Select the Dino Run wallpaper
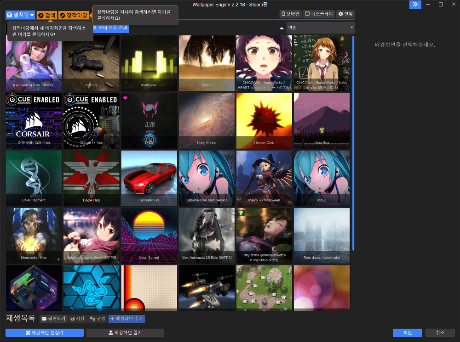460x342 pixels. pyautogui.click(x=322, y=121)
